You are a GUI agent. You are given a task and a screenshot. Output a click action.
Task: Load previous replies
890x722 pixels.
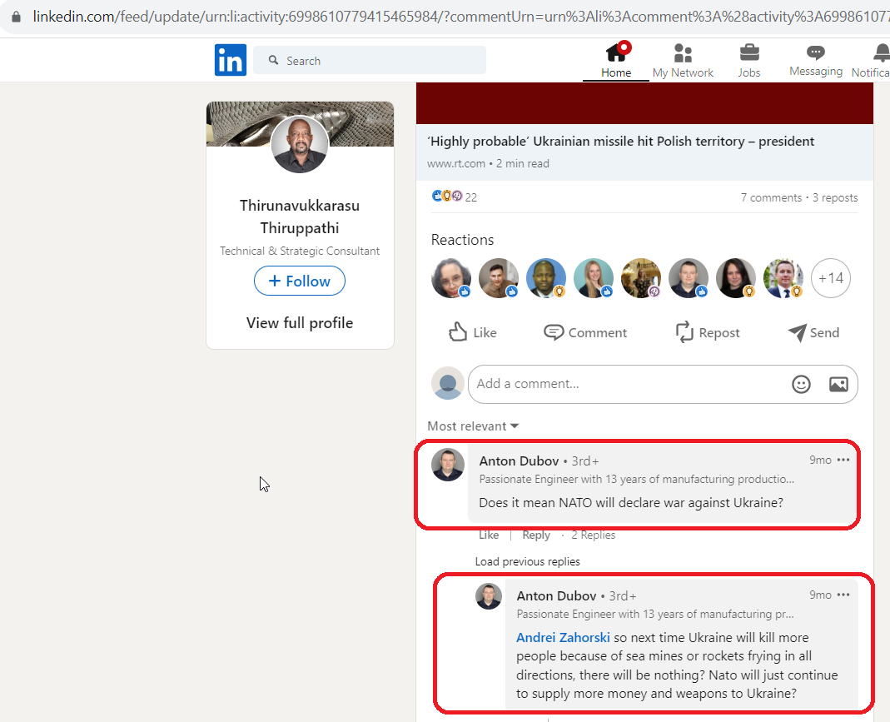click(527, 561)
